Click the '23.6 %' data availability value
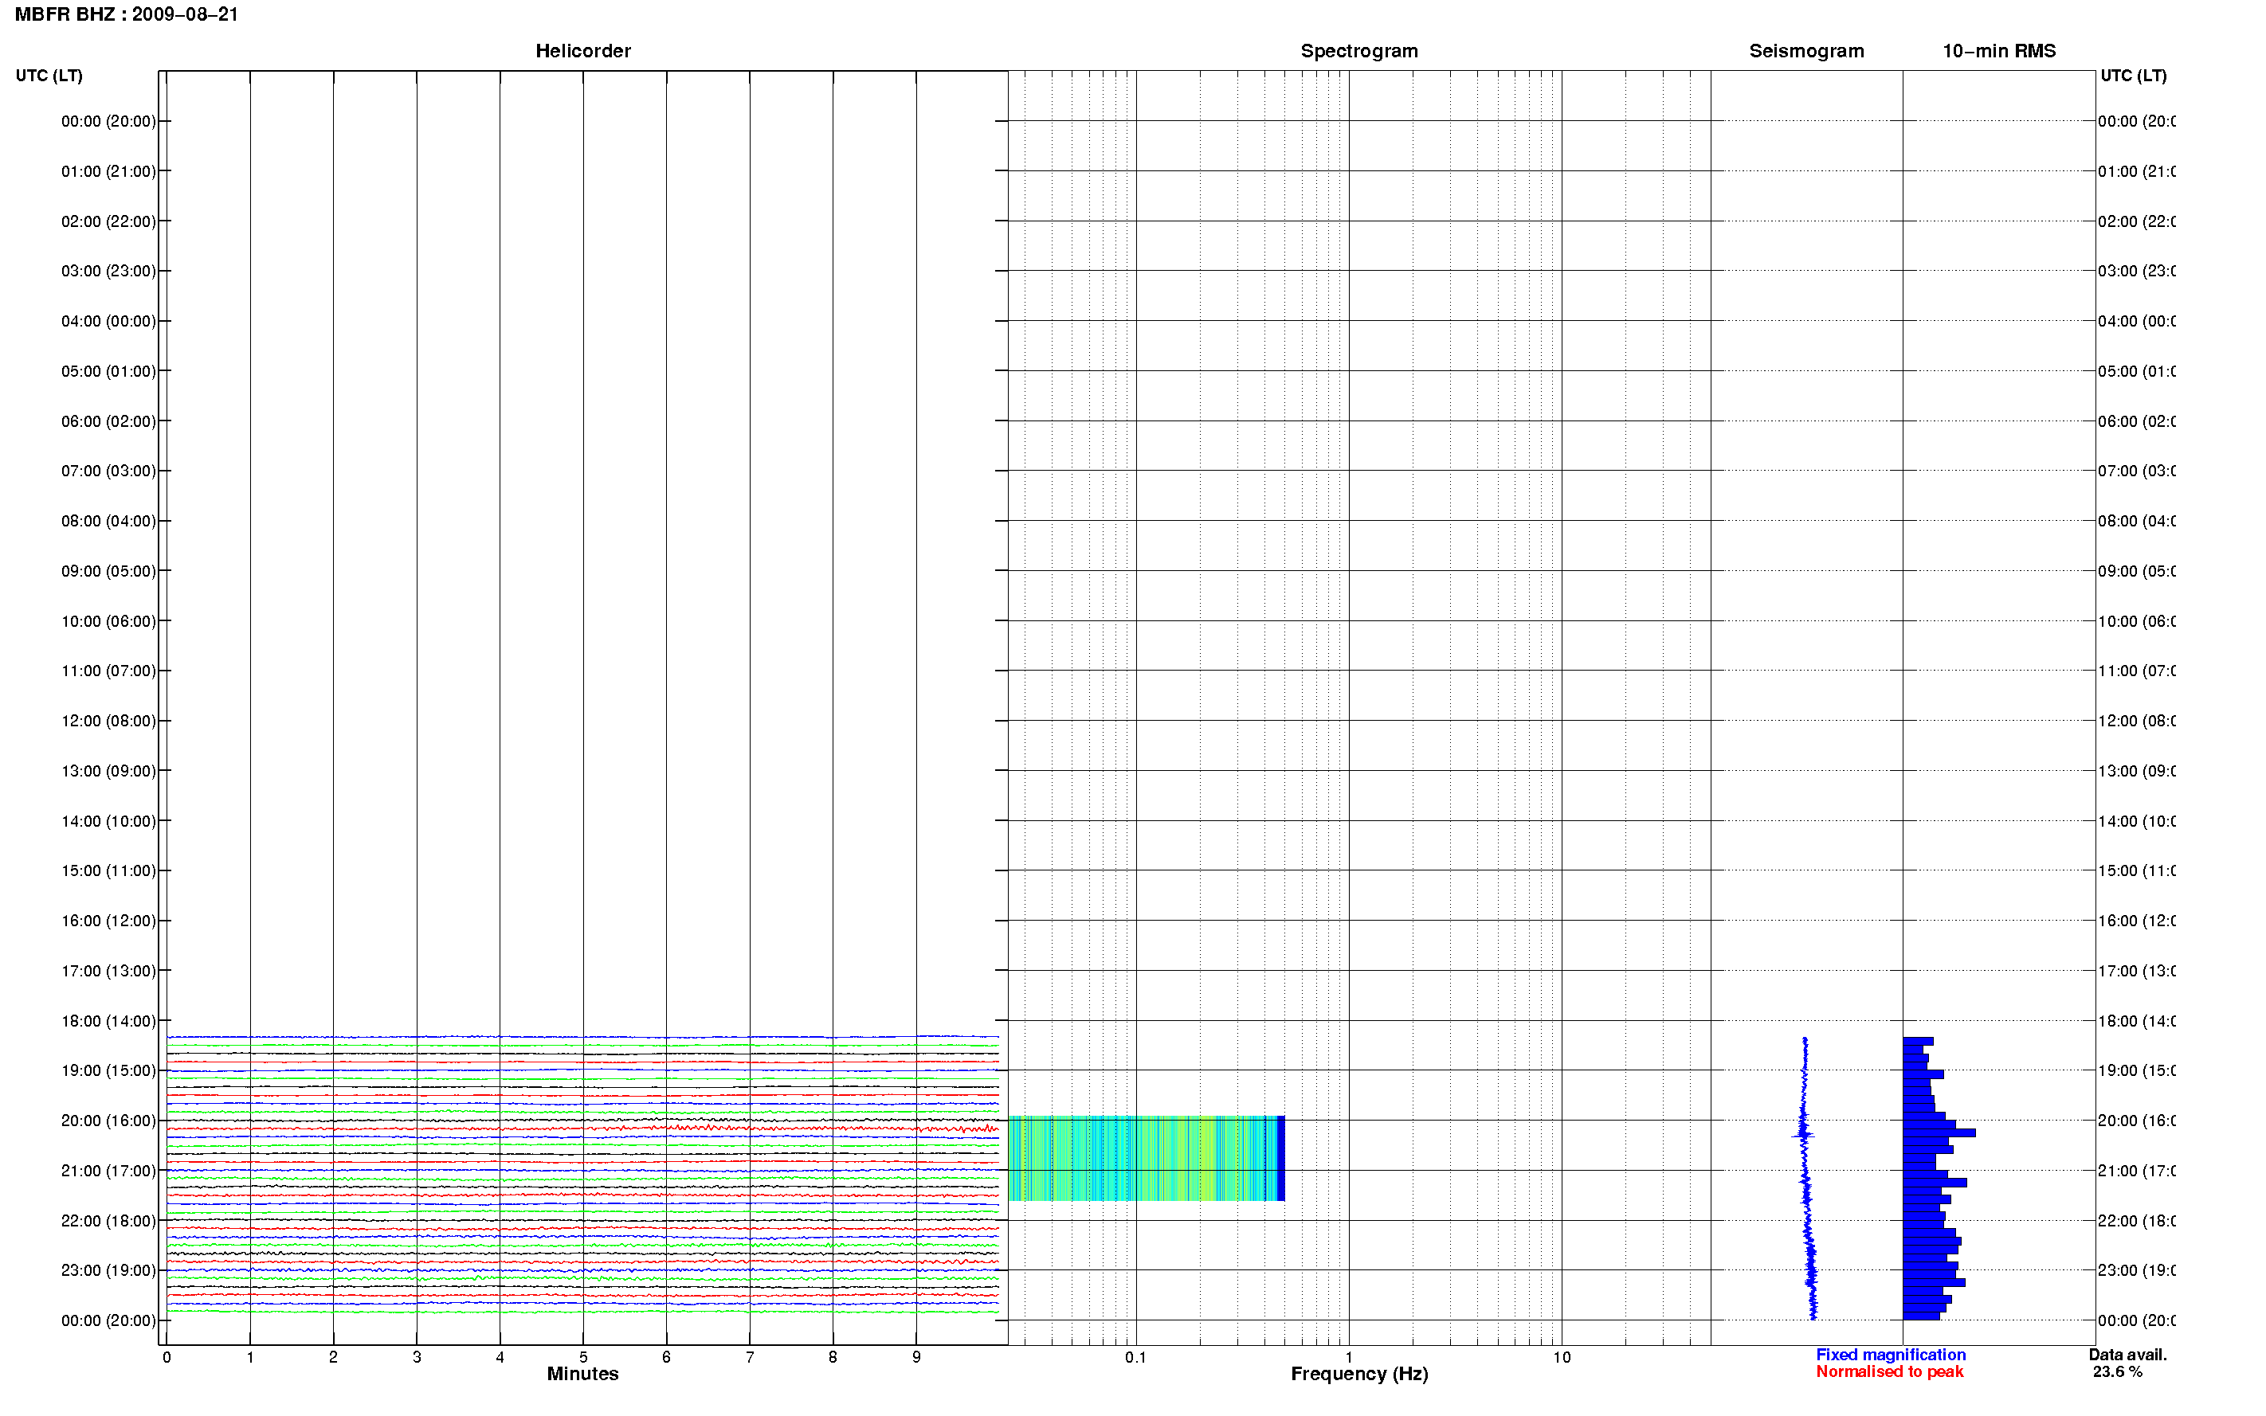The image size is (2266, 1416). 2117,1371
